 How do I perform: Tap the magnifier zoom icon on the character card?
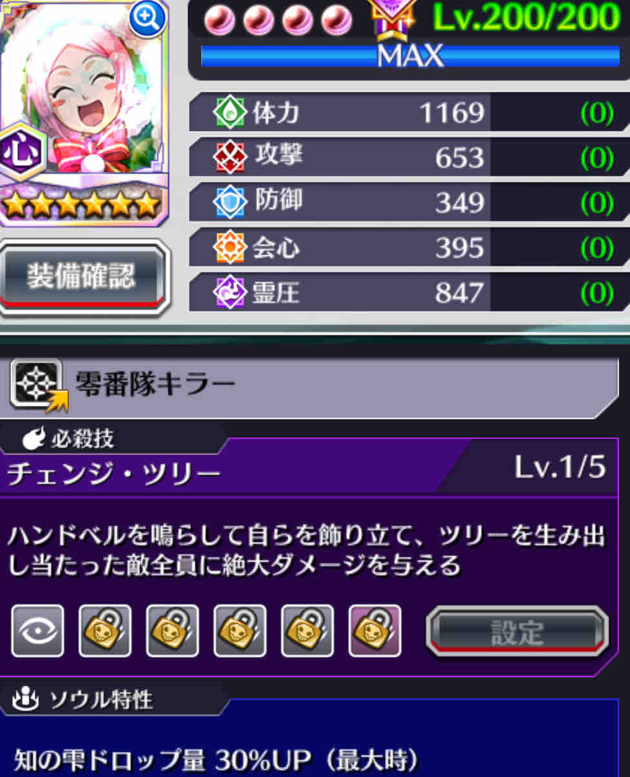(x=148, y=19)
